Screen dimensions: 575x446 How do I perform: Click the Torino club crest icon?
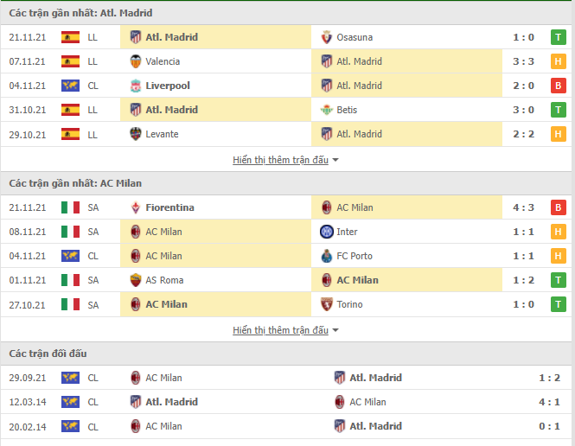coord(326,304)
